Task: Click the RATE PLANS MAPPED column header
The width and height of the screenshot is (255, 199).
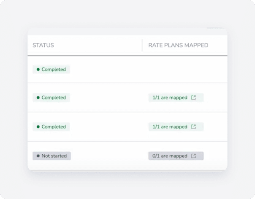Action: pos(178,45)
